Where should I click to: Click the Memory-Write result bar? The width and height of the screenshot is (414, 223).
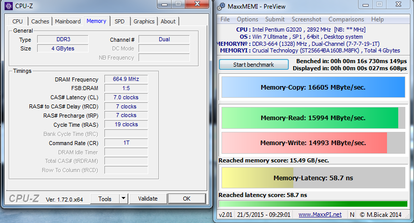point(313,143)
